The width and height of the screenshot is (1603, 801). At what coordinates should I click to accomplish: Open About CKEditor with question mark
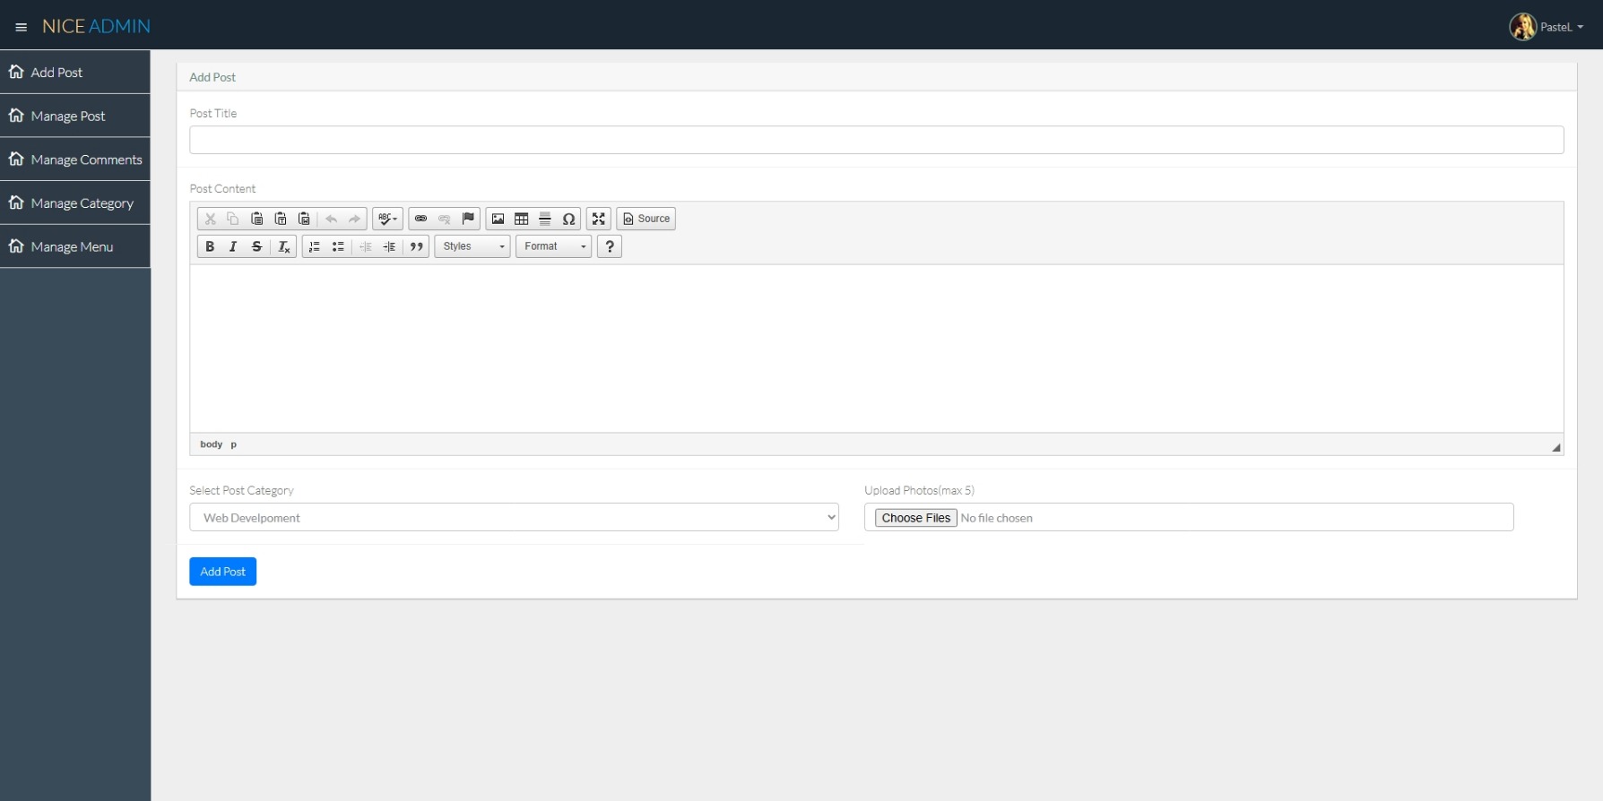tap(610, 246)
